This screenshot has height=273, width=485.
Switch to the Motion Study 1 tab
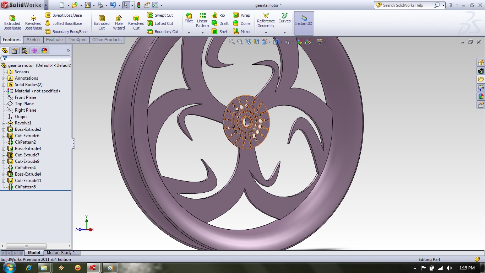(61, 253)
